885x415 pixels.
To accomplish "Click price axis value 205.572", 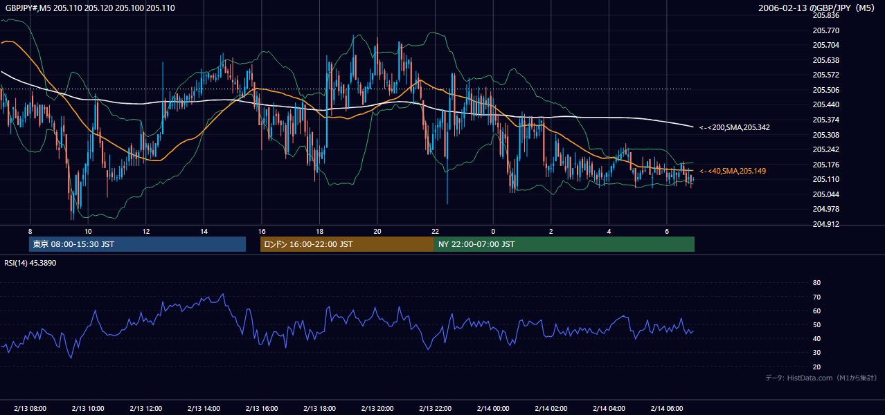I will click(x=825, y=75).
